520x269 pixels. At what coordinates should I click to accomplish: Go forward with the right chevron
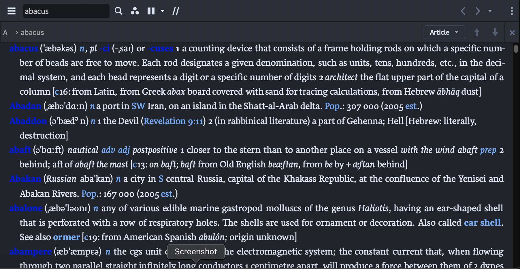point(478,11)
